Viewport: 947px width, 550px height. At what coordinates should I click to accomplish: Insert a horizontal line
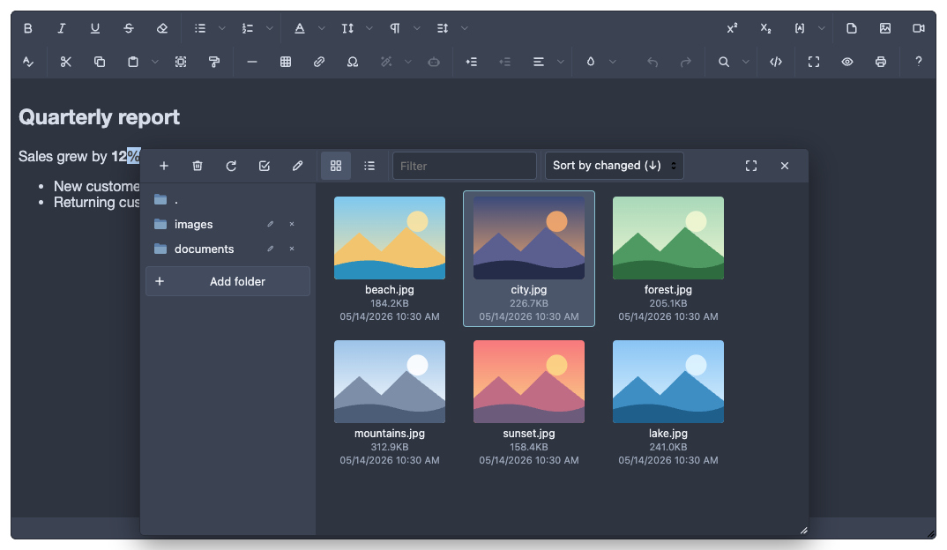point(252,62)
